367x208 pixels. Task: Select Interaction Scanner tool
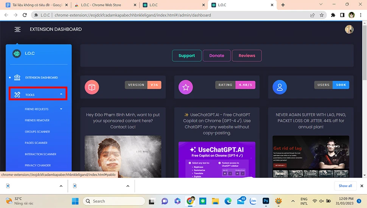click(x=40, y=154)
